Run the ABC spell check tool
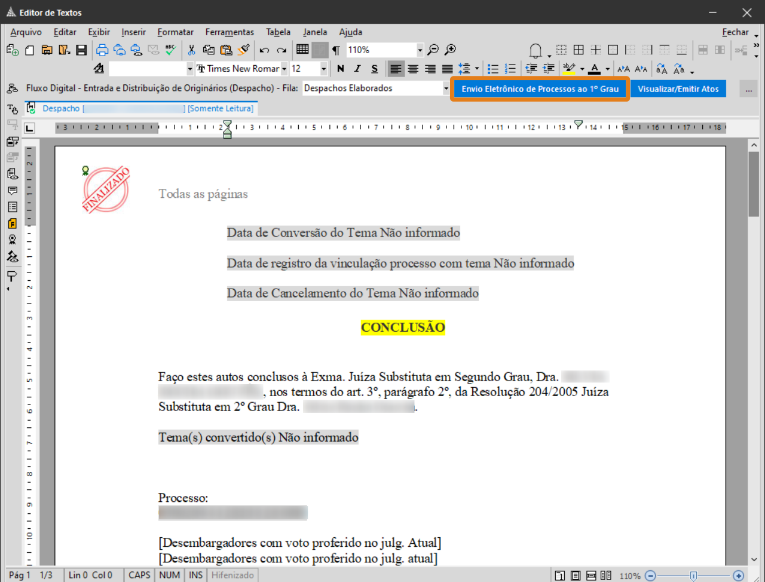 tap(171, 50)
